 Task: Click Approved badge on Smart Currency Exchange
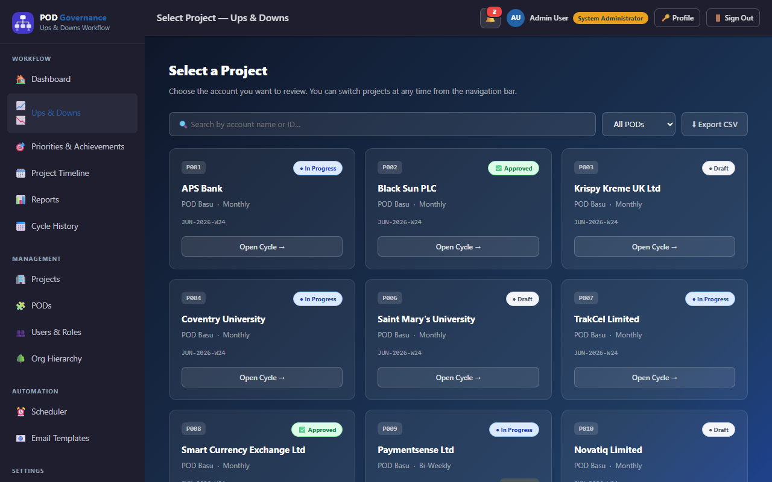317,430
